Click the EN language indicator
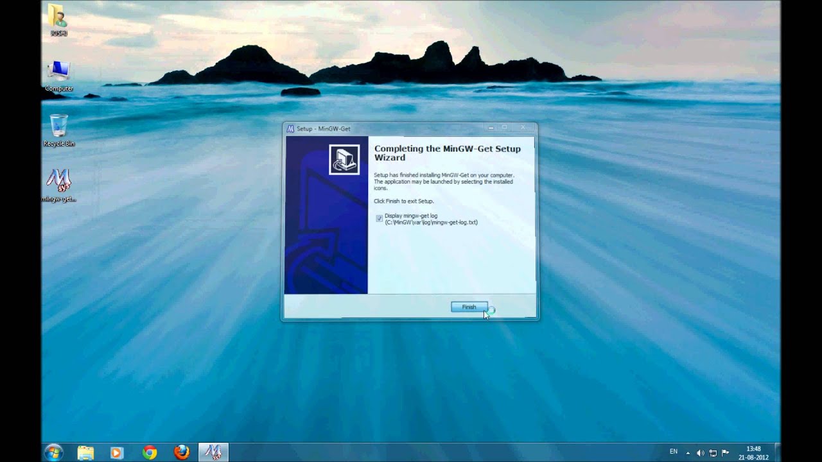The height and width of the screenshot is (462, 822). (674, 452)
